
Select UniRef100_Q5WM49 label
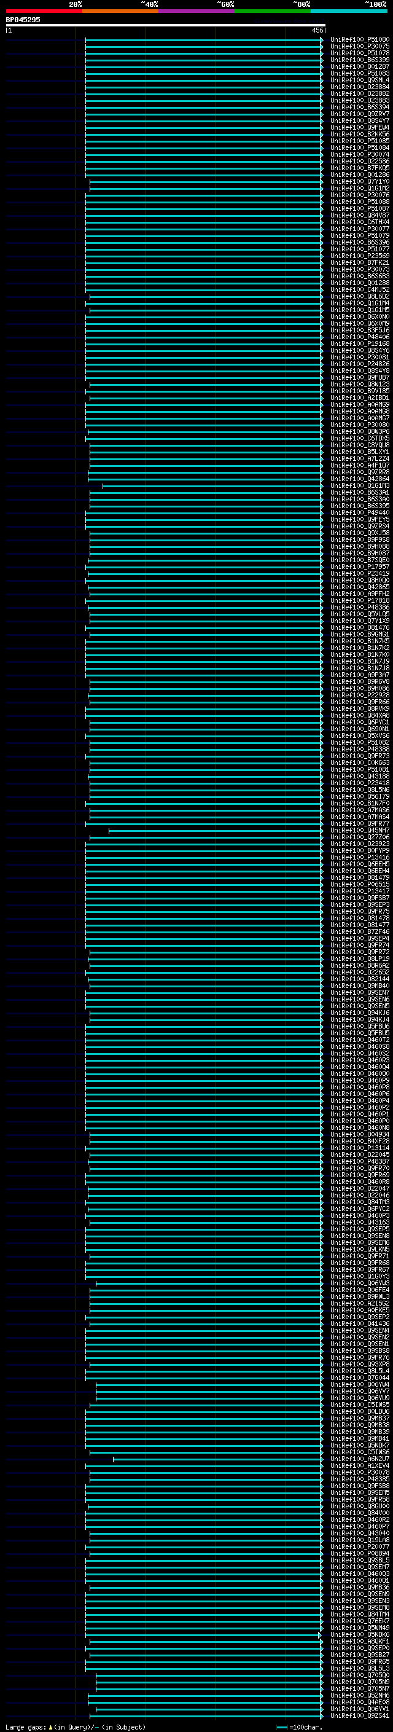click(x=359, y=1628)
